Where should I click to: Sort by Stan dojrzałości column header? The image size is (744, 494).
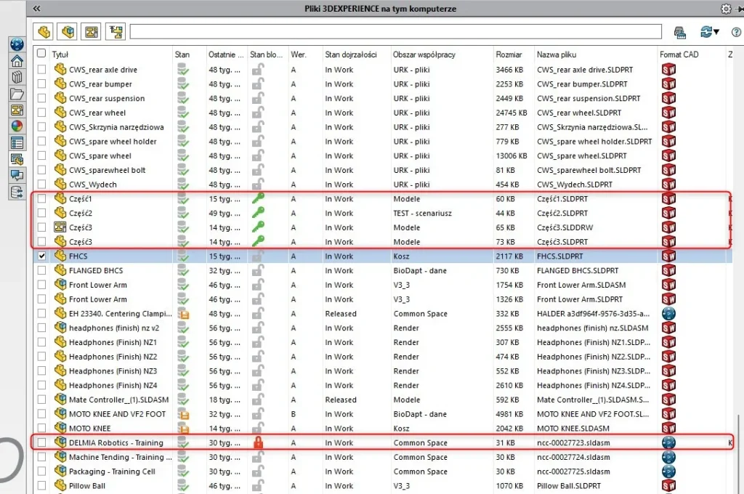(351, 54)
